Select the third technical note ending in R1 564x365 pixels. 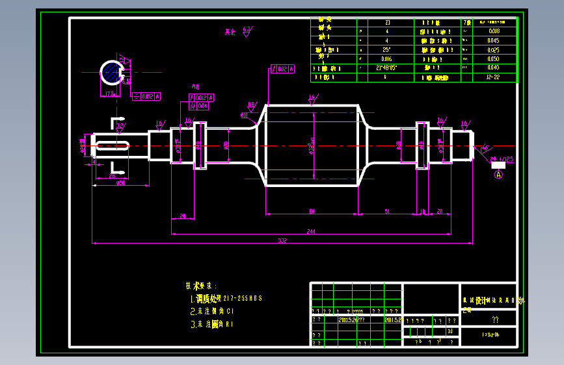pos(212,324)
